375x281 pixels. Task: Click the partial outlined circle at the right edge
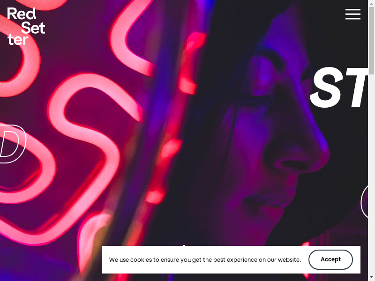(364, 202)
